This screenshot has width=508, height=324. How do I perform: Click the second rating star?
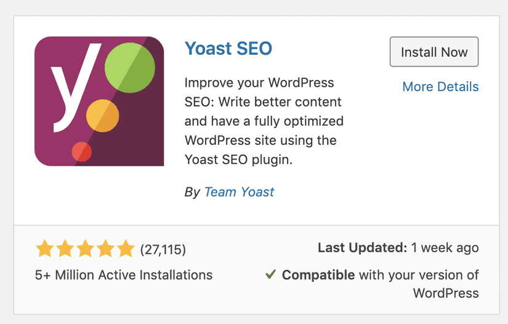click(64, 249)
